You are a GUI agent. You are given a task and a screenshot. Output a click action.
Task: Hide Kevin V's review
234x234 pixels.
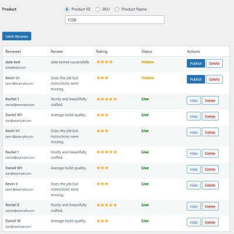tap(194, 185)
